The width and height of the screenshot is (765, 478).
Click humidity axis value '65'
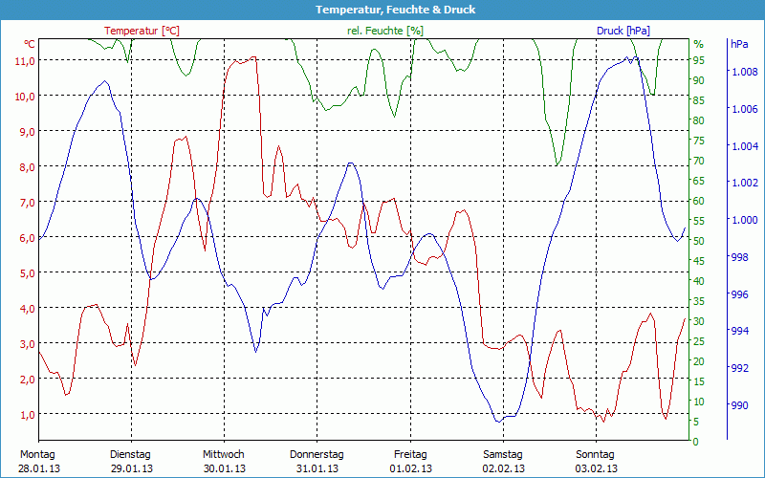[x=699, y=181]
